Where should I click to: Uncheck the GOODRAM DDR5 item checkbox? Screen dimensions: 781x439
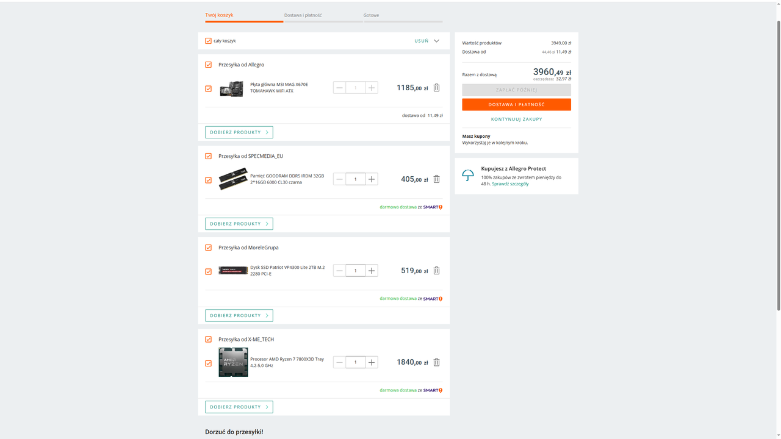click(208, 180)
